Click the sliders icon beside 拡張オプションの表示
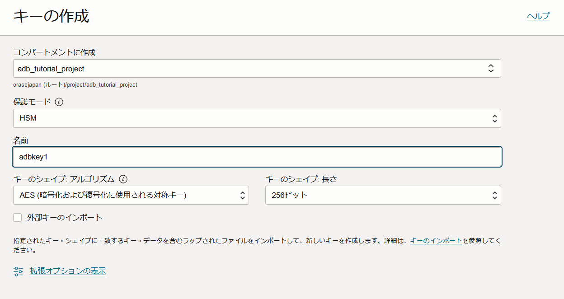 [x=18, y=271]
